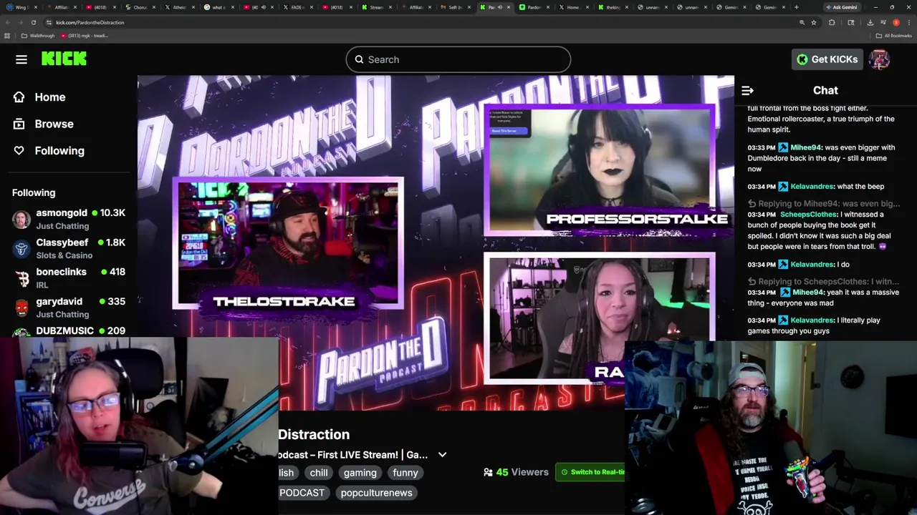Click the Home house icon in the sidebar
917x515 pixels.
tap(19, 97)
